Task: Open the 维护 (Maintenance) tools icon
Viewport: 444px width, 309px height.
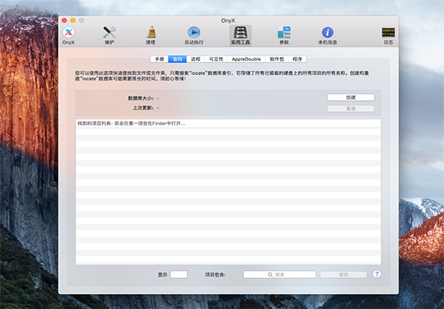Action: [x=109, y=35]
